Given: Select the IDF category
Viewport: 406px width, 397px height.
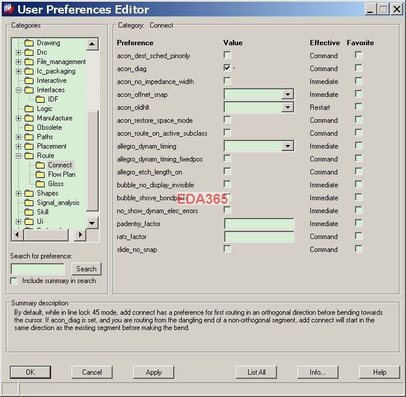Looking at the screenshot, I should pos(53,99).
